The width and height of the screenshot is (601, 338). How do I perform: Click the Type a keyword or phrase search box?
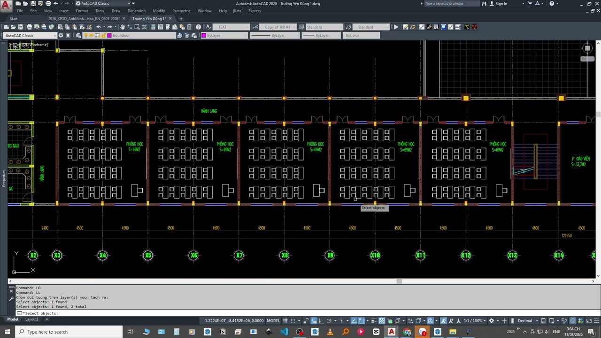[x=452, y=3]
